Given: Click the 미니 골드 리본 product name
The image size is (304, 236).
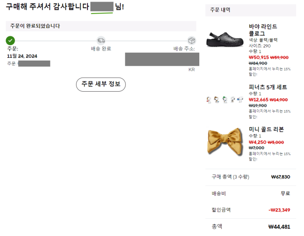Looking at the screenshot, I should click(x=266, y=129).
